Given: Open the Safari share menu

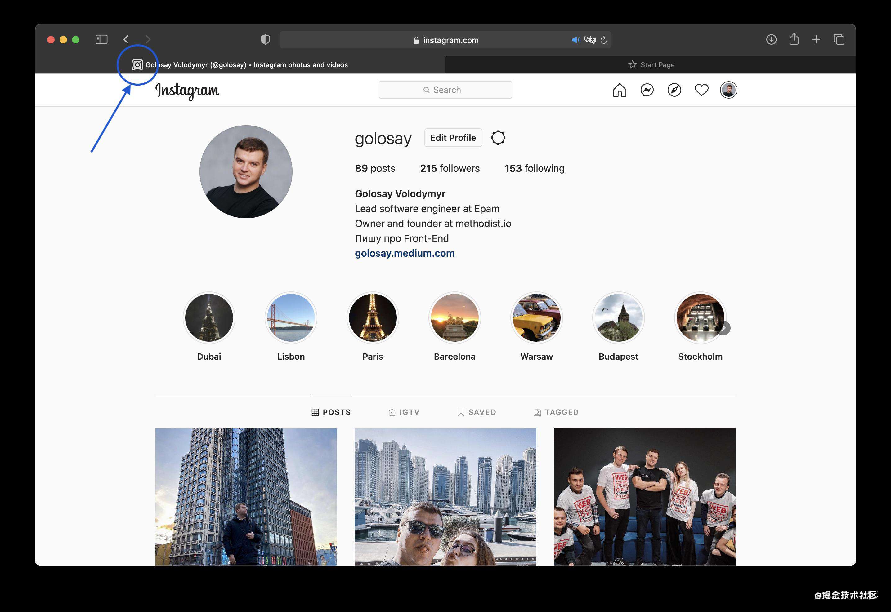Looking at the screenshot, I should coord(794,39).
